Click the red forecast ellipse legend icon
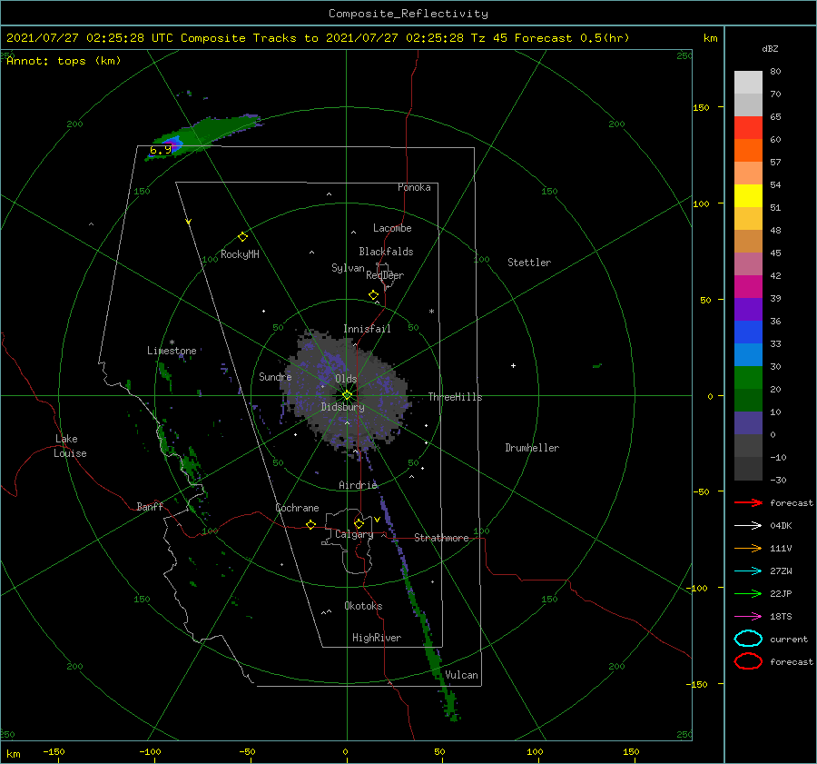The width and height of the screenshot is (817, 764). pos(748,661)
